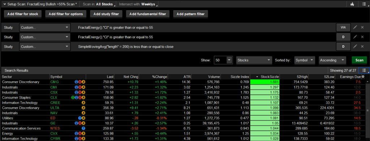The height and width of the screenshot is (141, 370).
Task: Edit the Wk FractalEnergy filter with pencil
Action: click(355, 27)
